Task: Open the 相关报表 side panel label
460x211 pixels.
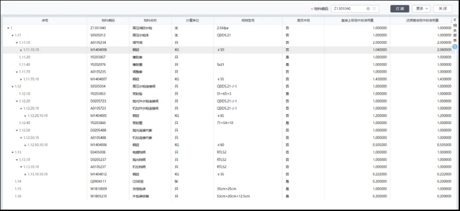Action: (455, 33)
